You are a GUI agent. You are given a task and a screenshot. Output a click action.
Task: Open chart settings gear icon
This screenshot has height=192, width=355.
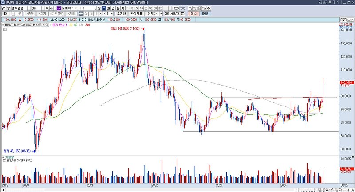click(209, 8)
